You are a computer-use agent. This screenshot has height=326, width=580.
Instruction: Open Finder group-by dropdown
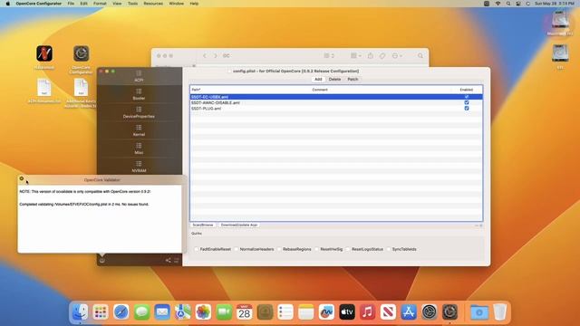356,56
